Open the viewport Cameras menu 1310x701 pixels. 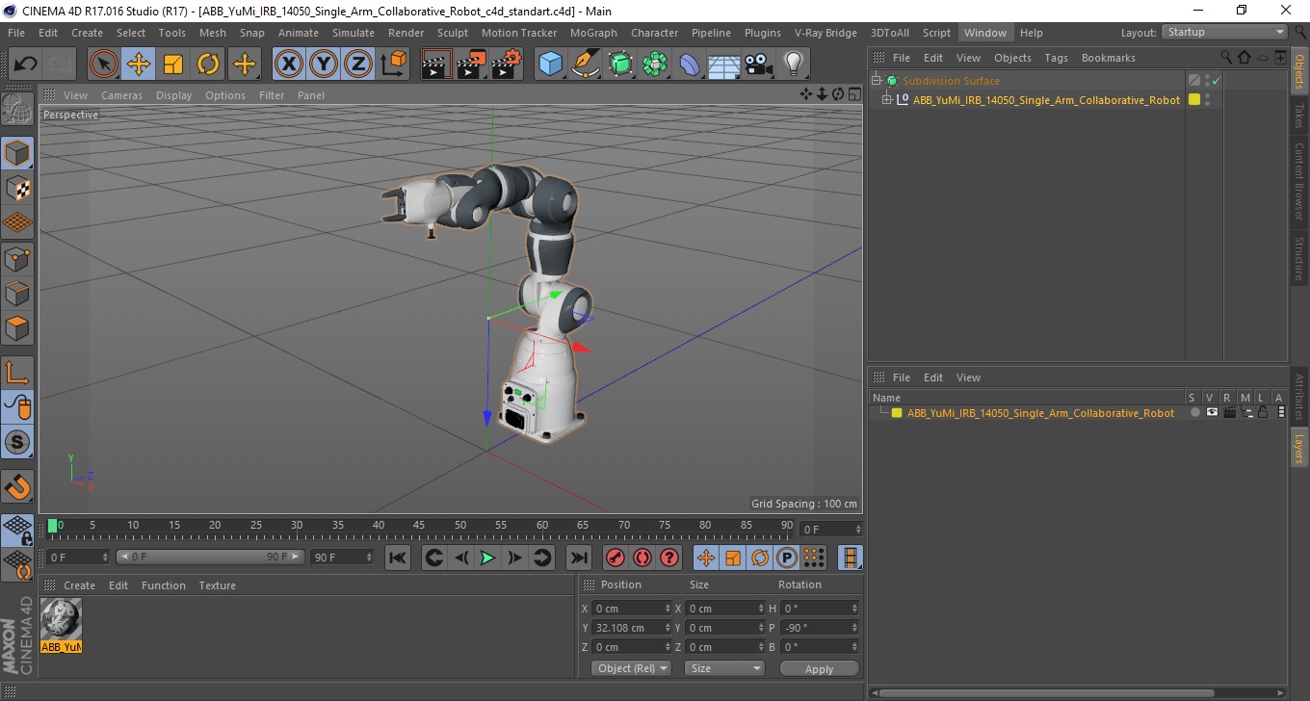click(121, 95)
